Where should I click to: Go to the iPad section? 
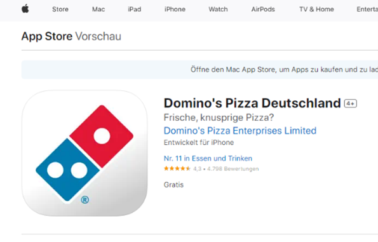pos(134,9)
